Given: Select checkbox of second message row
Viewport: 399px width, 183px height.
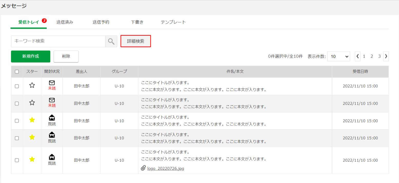Looking at the screenshot, I should (17, 103).
